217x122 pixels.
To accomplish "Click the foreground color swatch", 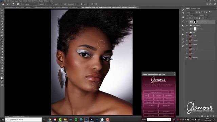I will point(1,78).
